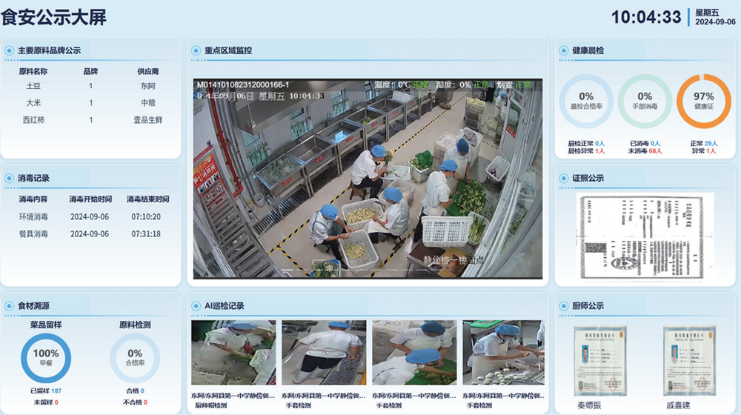Click the 健康晨检 panel icon
The width and height of the screenshot is (741, 415).
tap(563, 50)
